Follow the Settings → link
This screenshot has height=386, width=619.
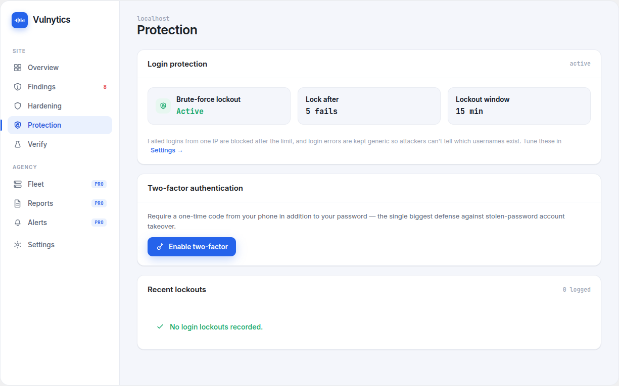coord(167,150)
